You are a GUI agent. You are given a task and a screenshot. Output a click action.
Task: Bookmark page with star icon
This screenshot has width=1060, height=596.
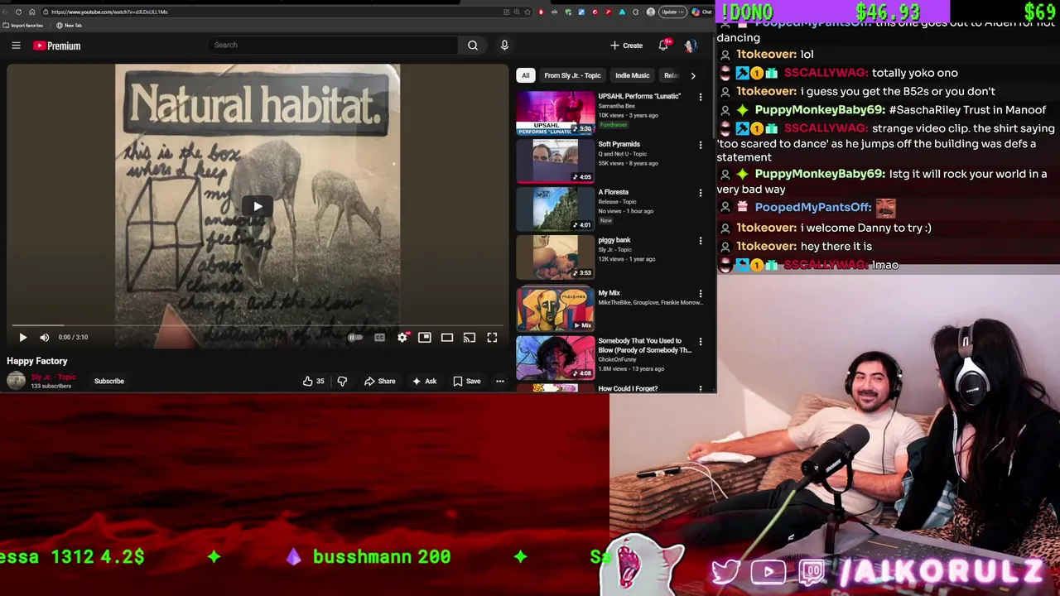click(527, 12)
